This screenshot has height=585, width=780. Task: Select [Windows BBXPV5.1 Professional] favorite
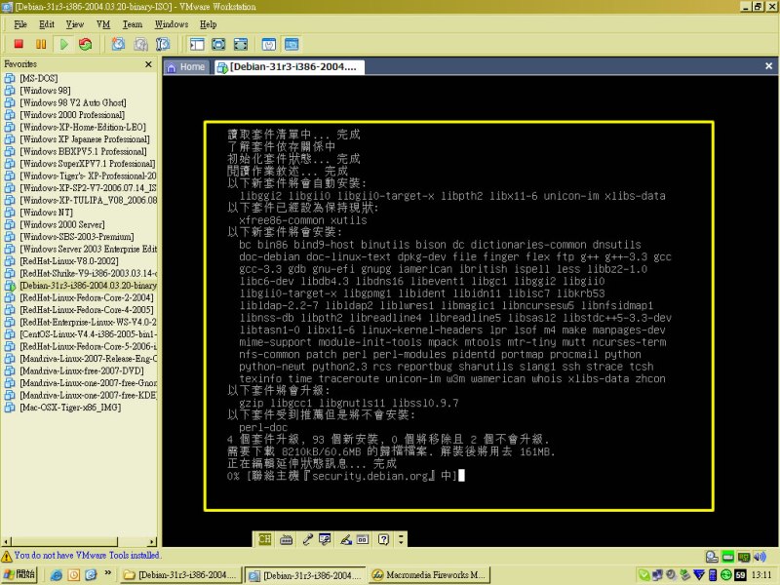click(83, 151)
